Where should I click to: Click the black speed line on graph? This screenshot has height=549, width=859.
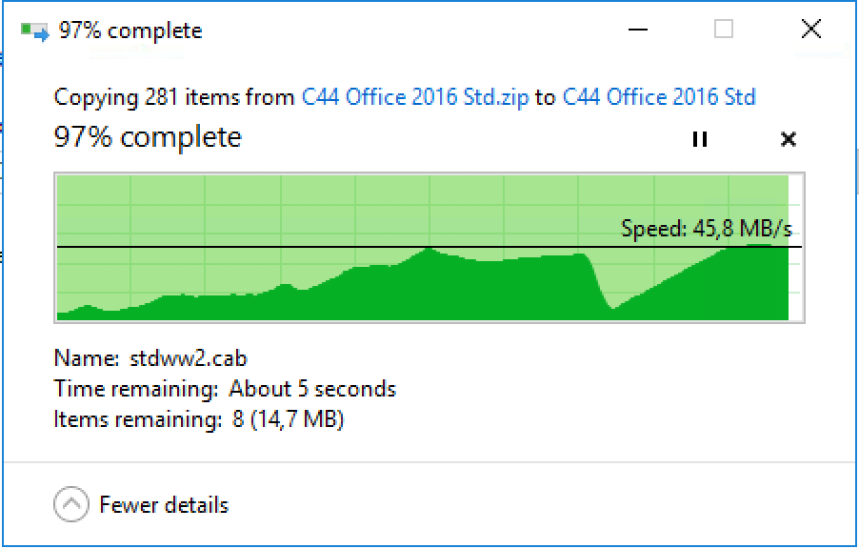click(286, 247)
